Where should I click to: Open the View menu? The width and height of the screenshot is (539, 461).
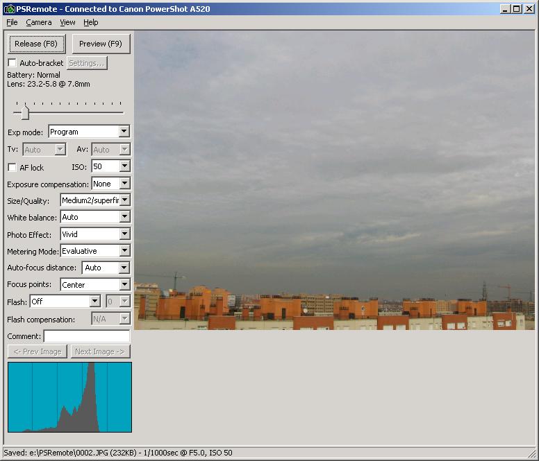coord(67,23)
